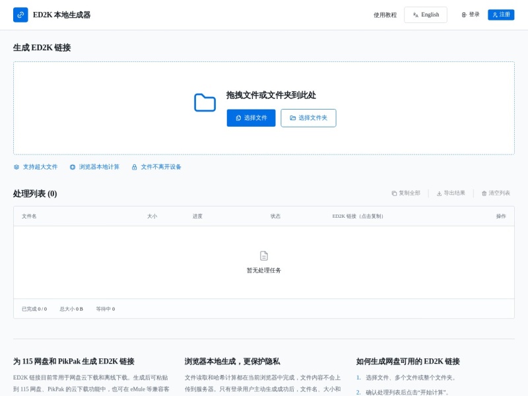Click the 文件名 column header
This screenshot has height=396, width=528.
pos(29,216)
